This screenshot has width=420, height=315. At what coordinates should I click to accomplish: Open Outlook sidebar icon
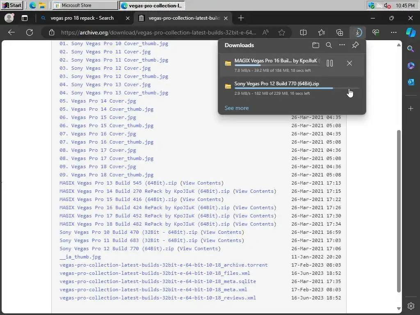coord(411,82)
